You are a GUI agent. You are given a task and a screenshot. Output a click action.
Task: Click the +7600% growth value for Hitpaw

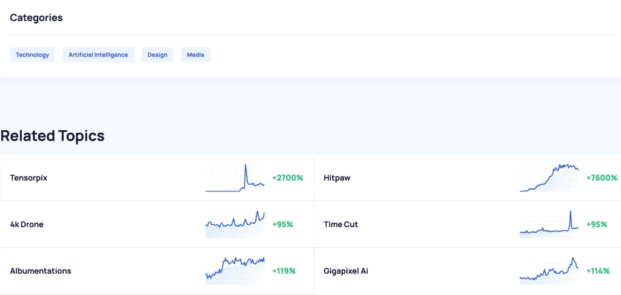pos(602,178)
